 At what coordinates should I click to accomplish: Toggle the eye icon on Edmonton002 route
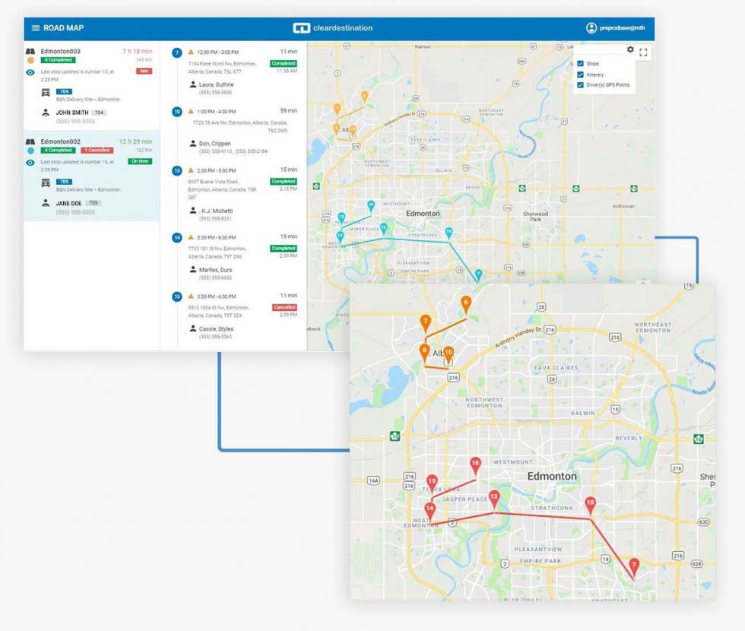[30, 162]
